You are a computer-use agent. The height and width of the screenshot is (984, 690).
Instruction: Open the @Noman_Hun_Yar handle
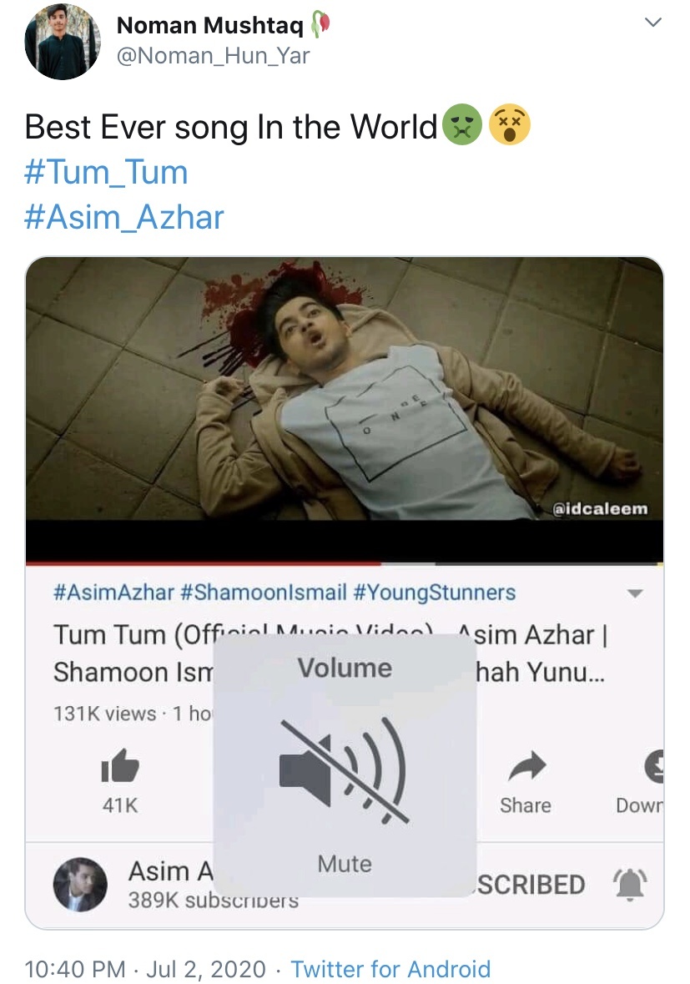pyautogui.click(x=214, y=56)
